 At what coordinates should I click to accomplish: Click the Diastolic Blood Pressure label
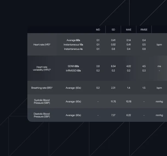42,115
